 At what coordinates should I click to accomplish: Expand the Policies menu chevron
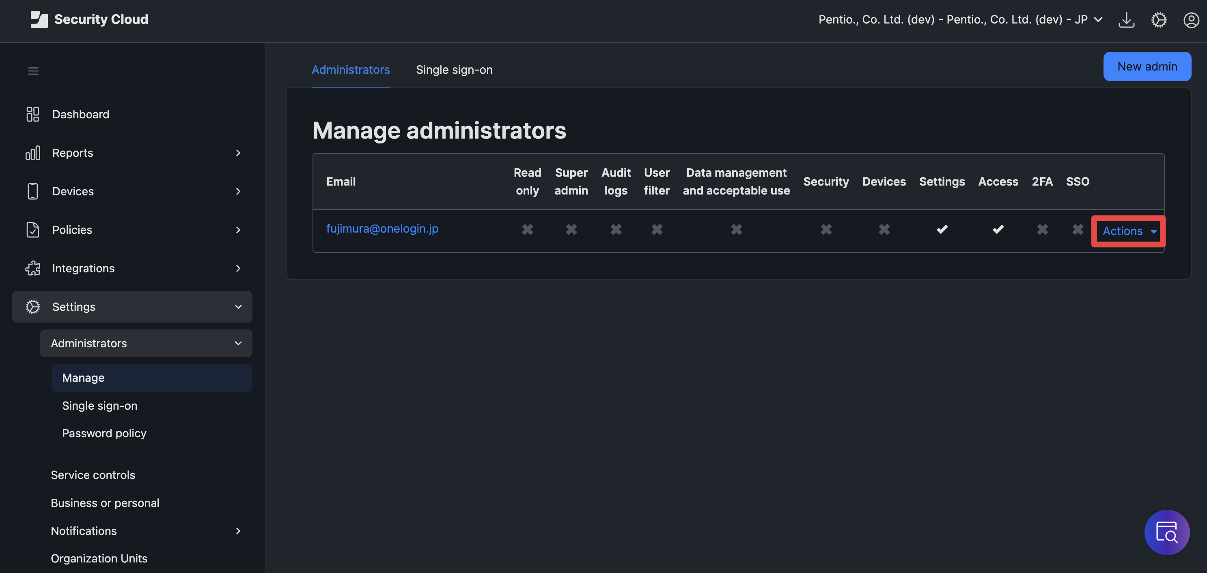pos(238,230)
